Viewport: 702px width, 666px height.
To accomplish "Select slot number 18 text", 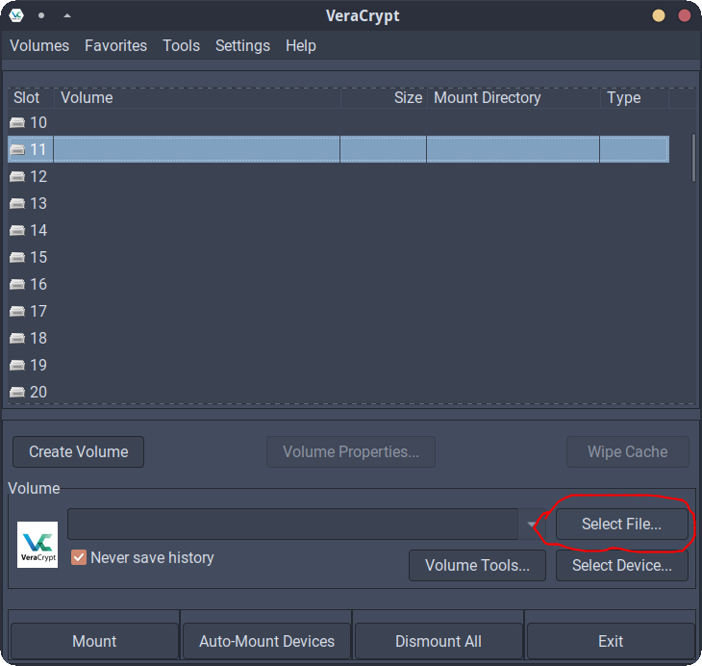I will [38, 338].
